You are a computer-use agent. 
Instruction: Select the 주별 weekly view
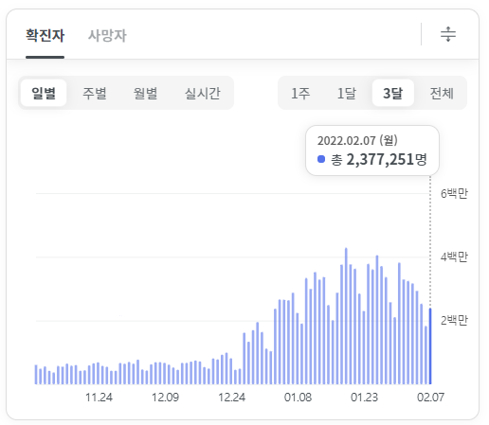95,93
